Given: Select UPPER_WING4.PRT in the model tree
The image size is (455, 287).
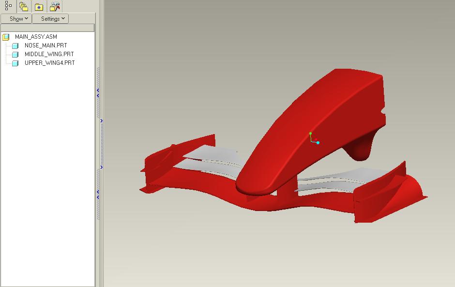Looking at the screenshot, I should click(x=50, y=63).
